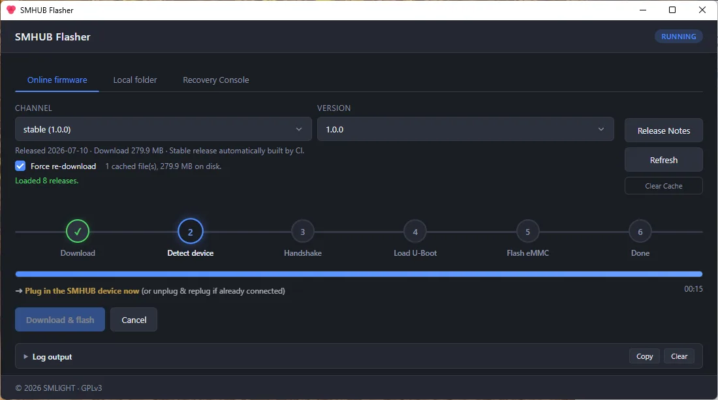
Task: Click the blue progress bar
Action: point(359,274)
